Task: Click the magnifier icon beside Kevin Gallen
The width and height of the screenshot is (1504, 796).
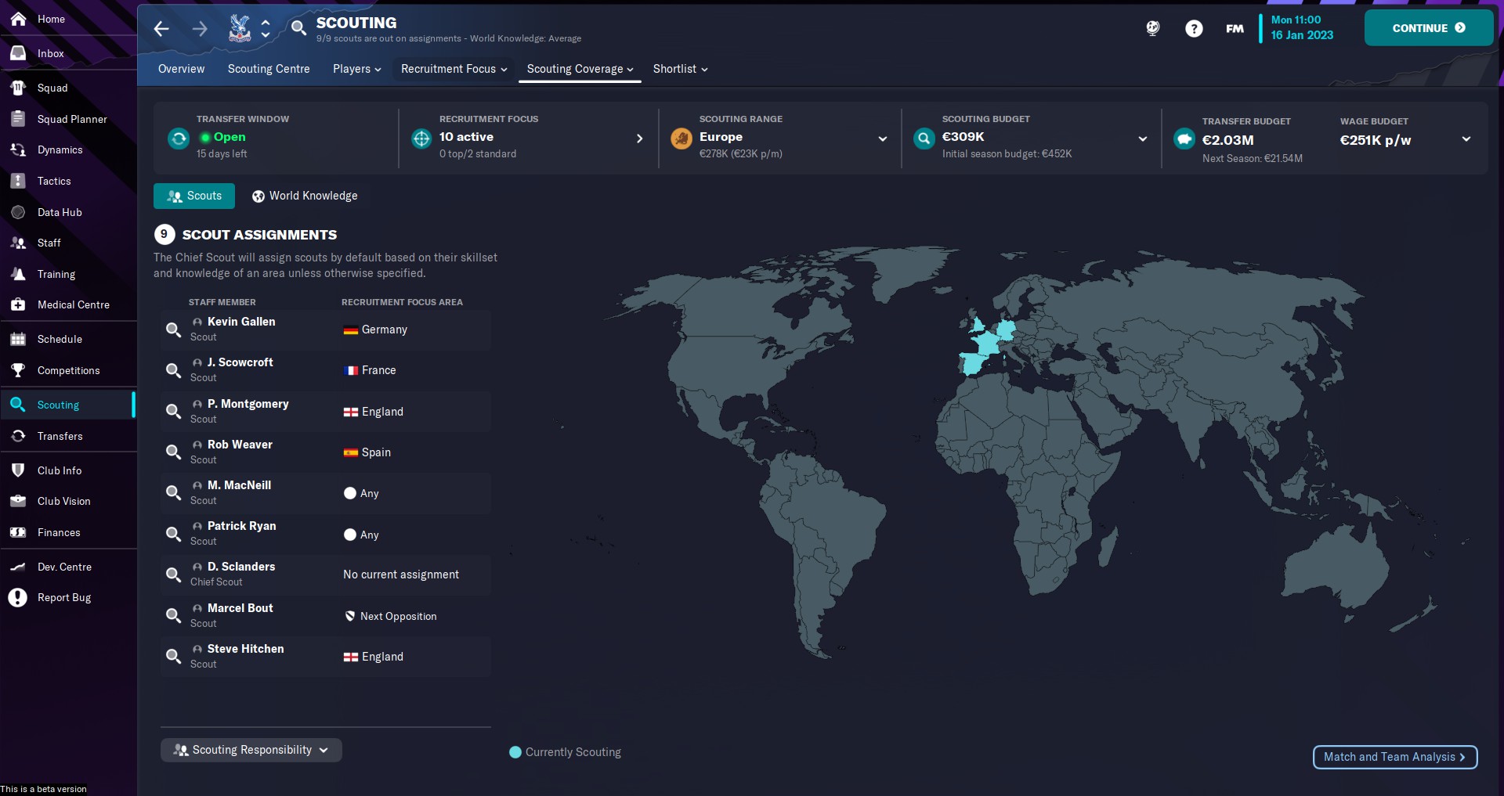Action: click(173, 330)
